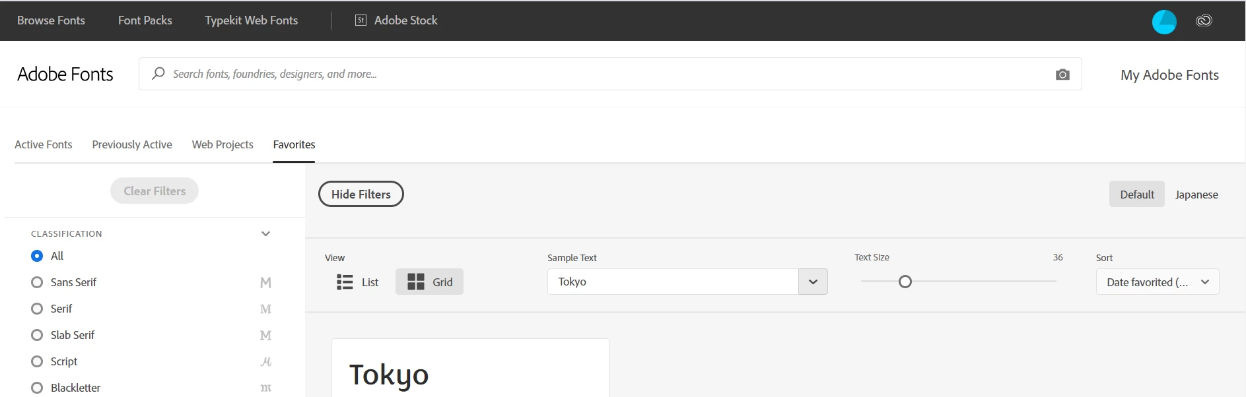Click the Sample Text field showing Tokyo
Image resolution: width=1246 pixels, height=397 pixels.
coord(673,282)
